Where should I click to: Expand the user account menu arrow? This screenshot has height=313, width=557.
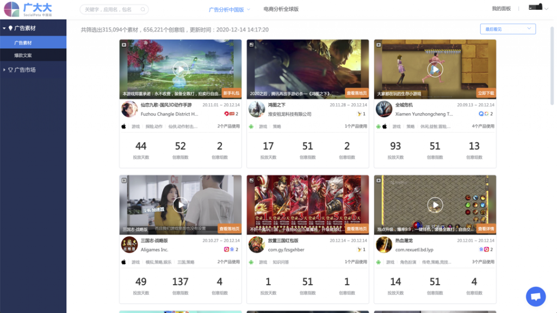(546, 9)
